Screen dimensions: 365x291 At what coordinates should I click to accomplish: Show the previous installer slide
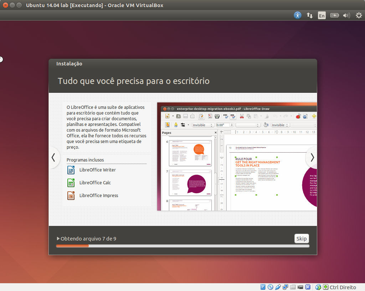[53, 158]
